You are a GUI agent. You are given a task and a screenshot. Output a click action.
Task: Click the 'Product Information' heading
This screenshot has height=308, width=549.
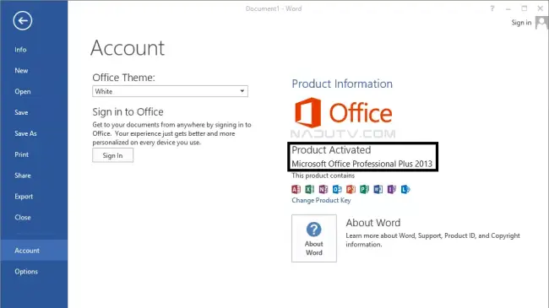point(342,84)
